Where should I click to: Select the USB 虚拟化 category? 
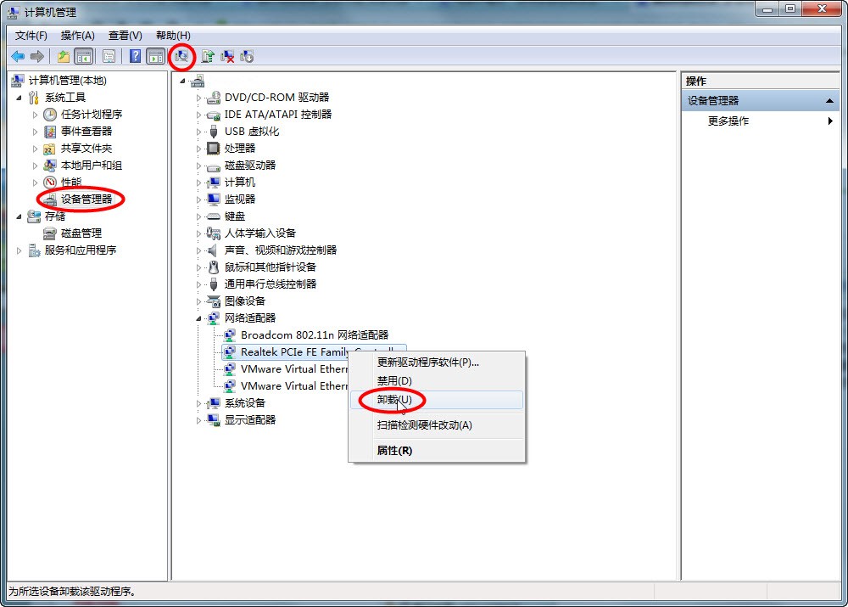252,132
